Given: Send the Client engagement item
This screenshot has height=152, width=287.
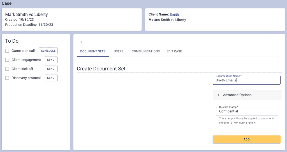Looking at the screenshot, I should 51,60.
